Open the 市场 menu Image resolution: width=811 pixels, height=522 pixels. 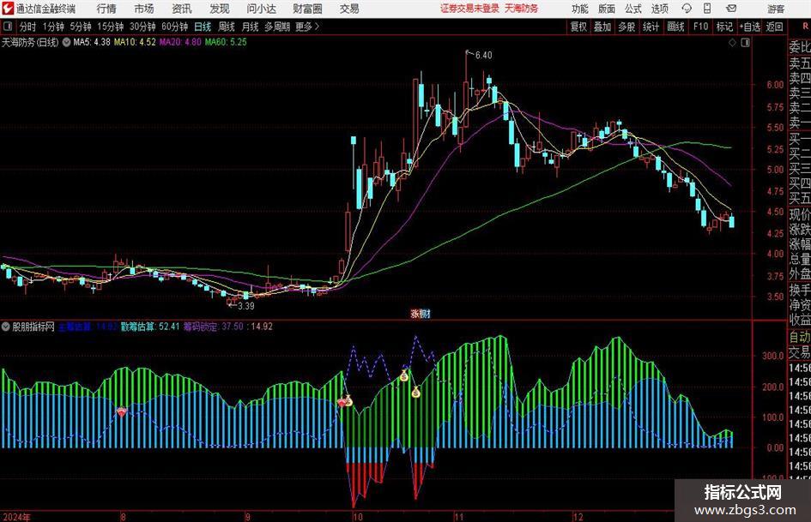(144, 9)
